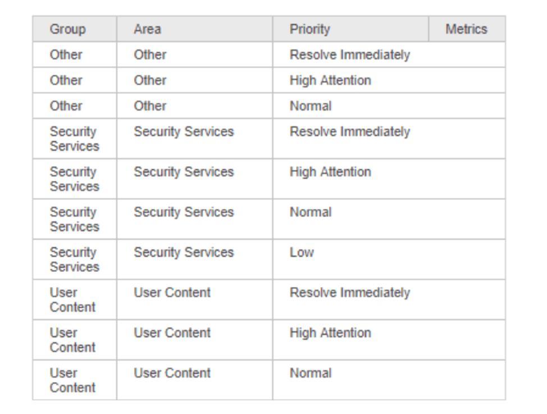The image size is (547, 414).
Task: Click the Group column header
Action: coord(75,29)
